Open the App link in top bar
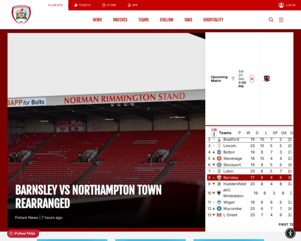 (133, 5)
